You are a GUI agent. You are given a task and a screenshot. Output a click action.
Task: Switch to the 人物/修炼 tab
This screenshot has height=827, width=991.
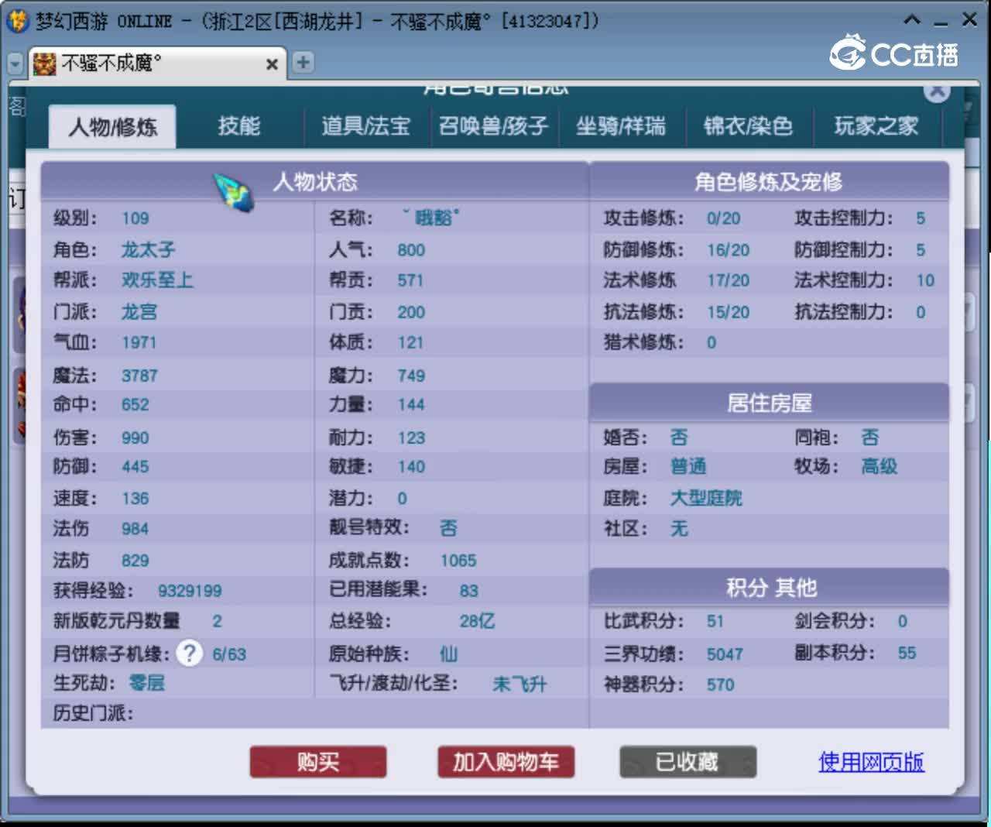tap(113, 126)
